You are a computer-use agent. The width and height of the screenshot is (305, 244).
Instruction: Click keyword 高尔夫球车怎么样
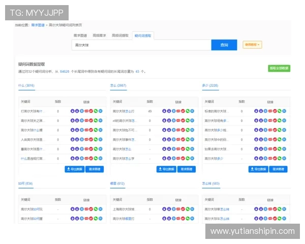(x=217, y=219)
